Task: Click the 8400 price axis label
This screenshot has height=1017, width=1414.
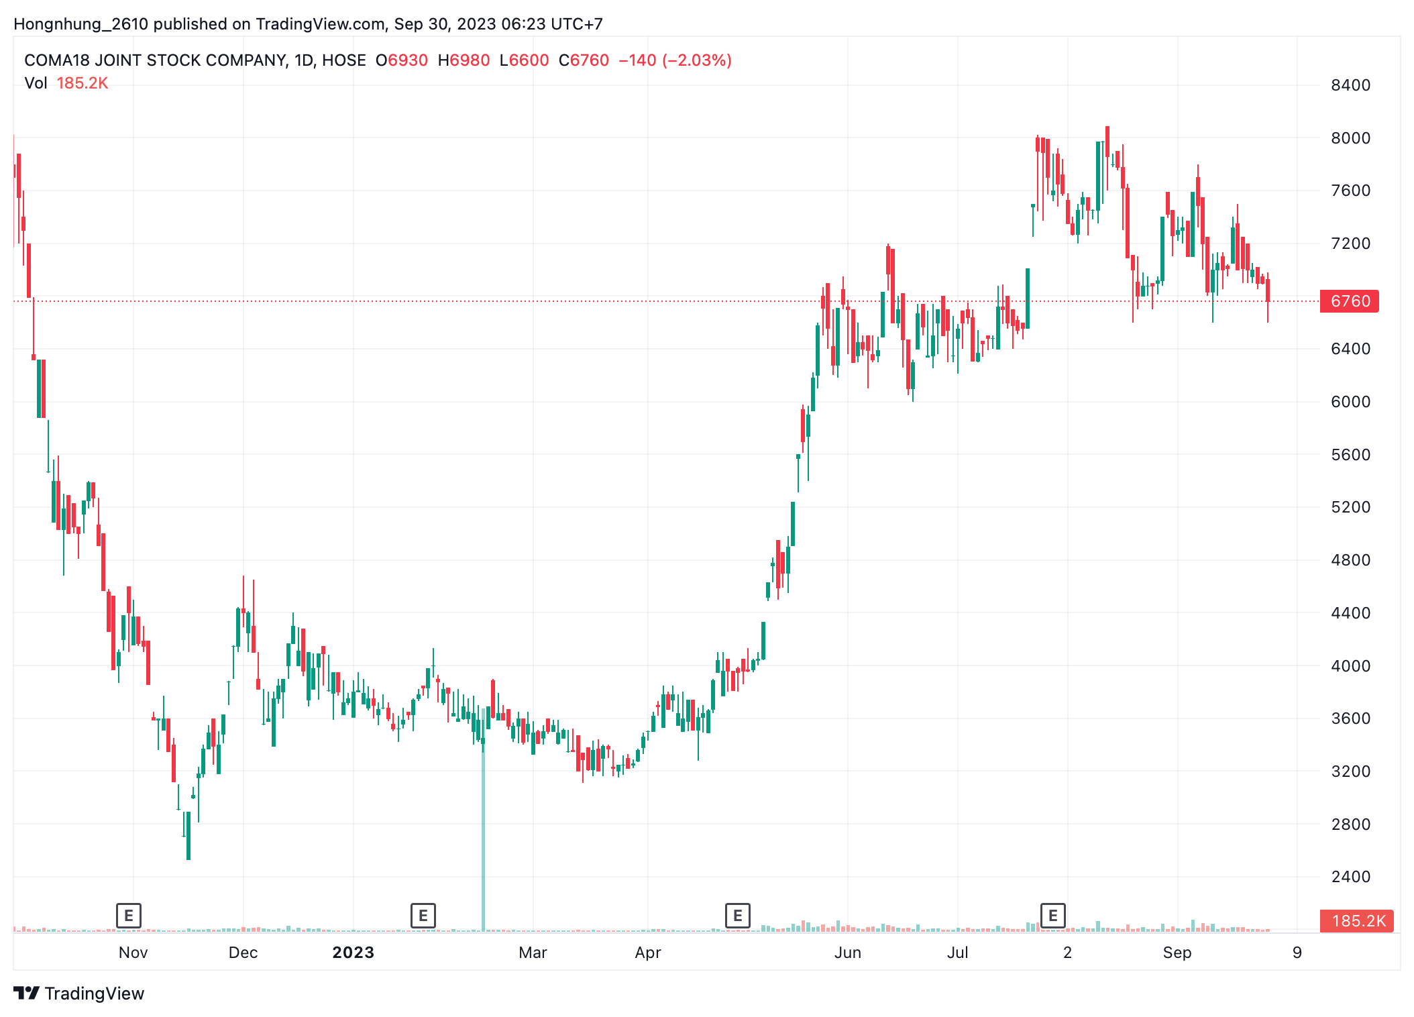Action: (x=1350, y=85)
